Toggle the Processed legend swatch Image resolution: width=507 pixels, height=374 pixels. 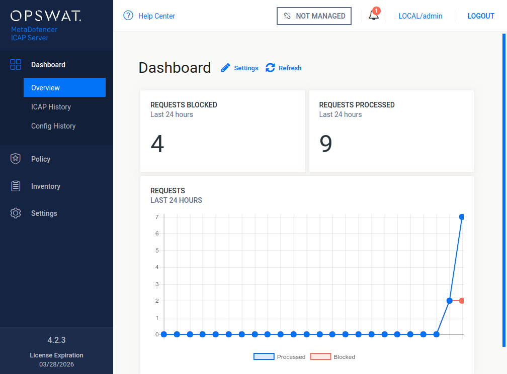[x=264, y=356]
